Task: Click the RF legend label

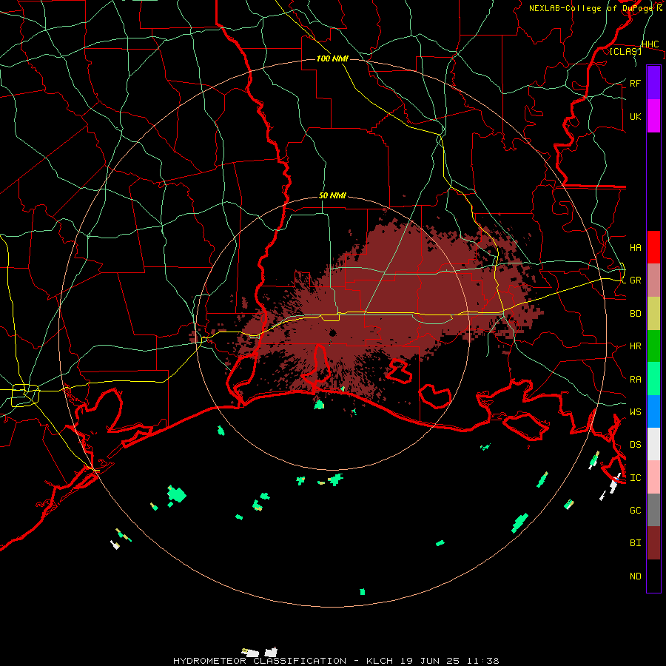Action: click(x=635, y=83)
